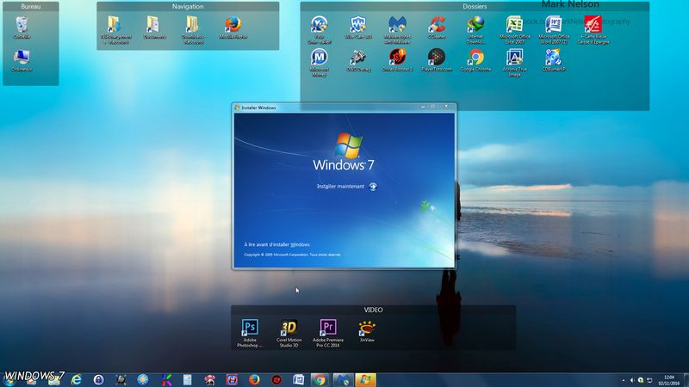Launch CDBurnerXP desktop shortcut

pos(553,58)
